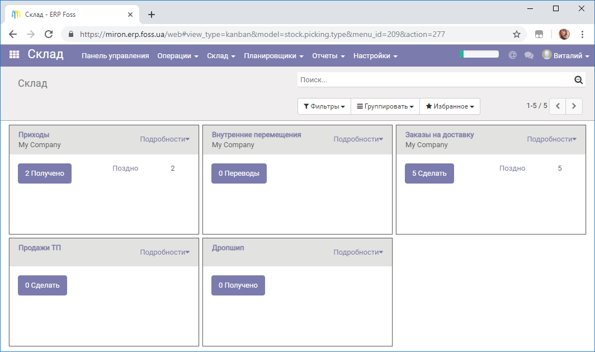Image resolution: width=595 pixels, height=352 pixels.
Task: Open the Chrome three-dot menu
Action: (582, 34)
